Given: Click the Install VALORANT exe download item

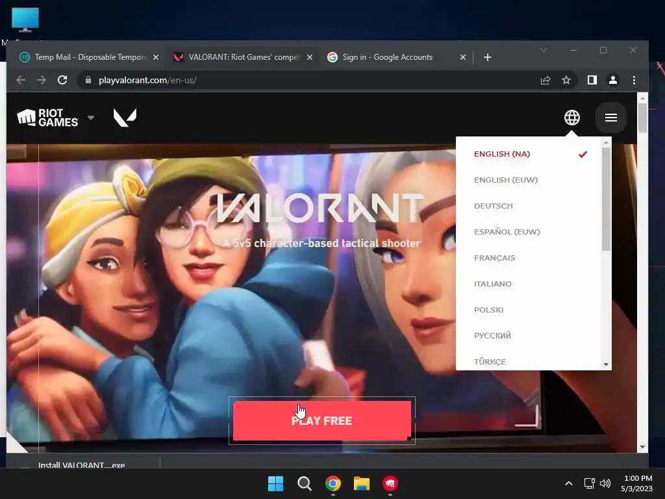Looking at the screenshot, I should pyautogui.click(x=81, y=465).
